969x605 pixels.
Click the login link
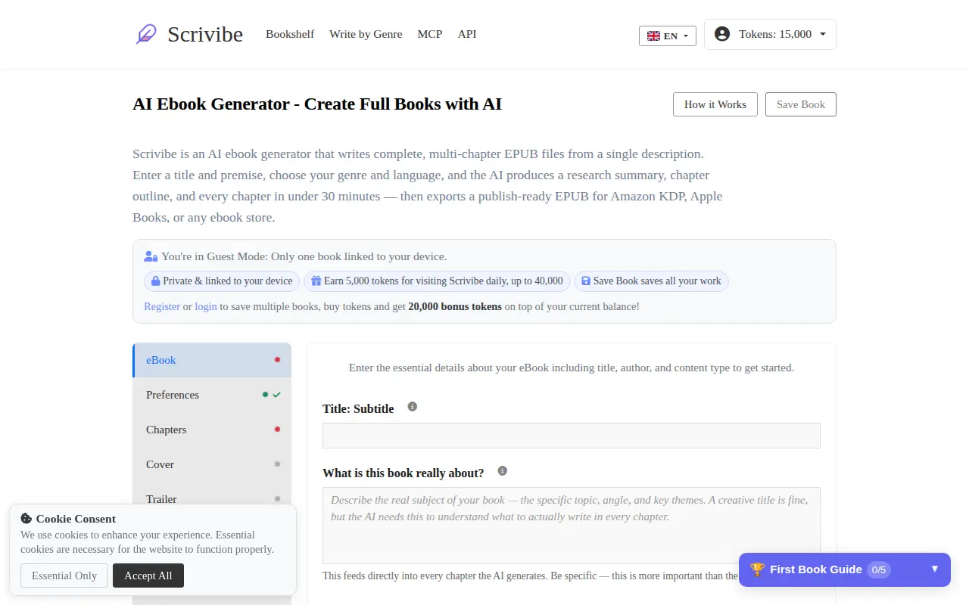coord(206,306)
